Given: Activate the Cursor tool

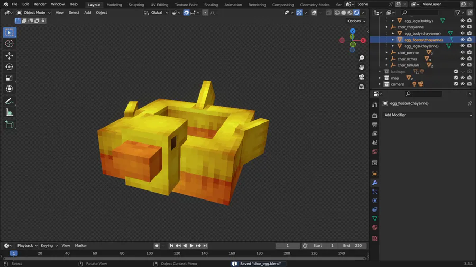Looking at the screenshot, I should click(x=10, y=44).
